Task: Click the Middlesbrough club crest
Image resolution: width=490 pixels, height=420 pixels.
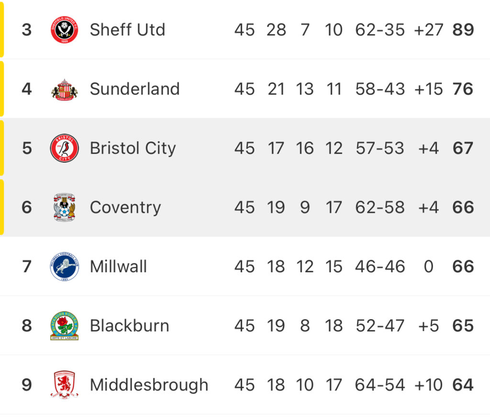Action: point(65,385)
